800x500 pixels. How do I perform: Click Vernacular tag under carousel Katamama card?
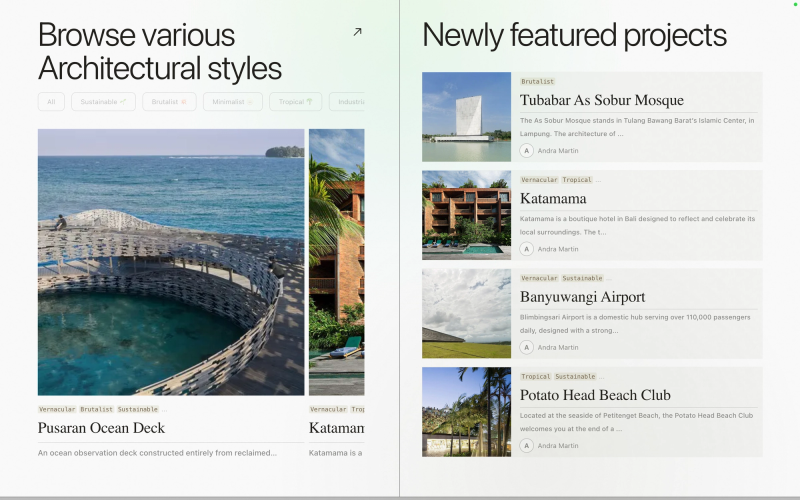tap(328, 409)
